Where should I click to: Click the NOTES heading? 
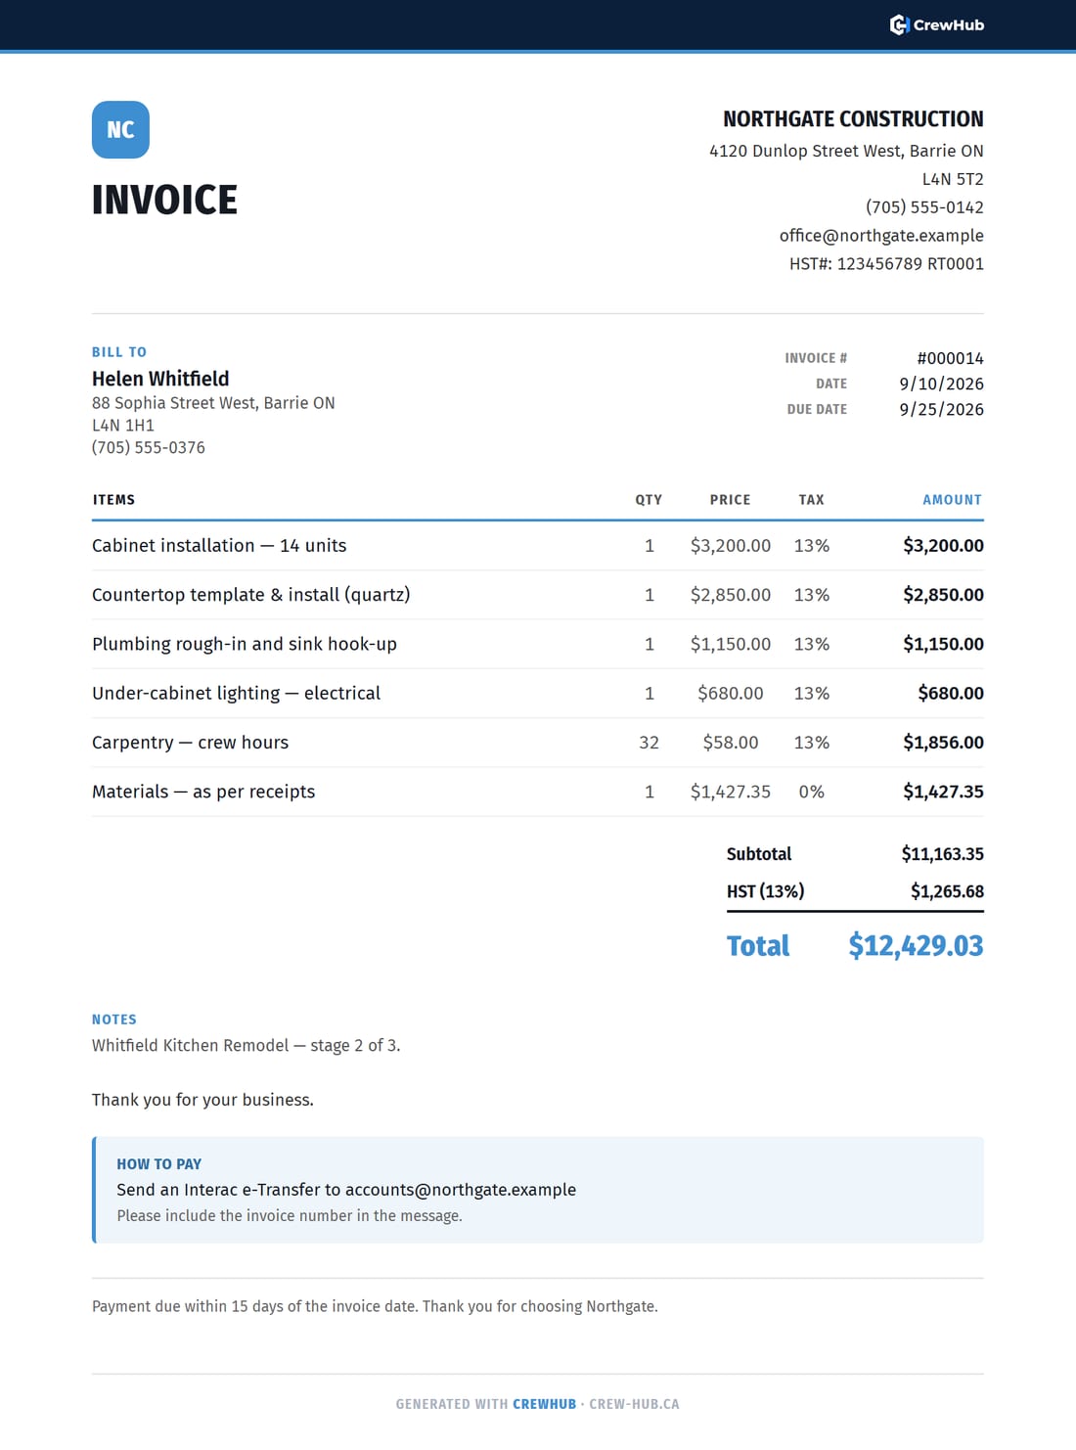(114, 1020)
